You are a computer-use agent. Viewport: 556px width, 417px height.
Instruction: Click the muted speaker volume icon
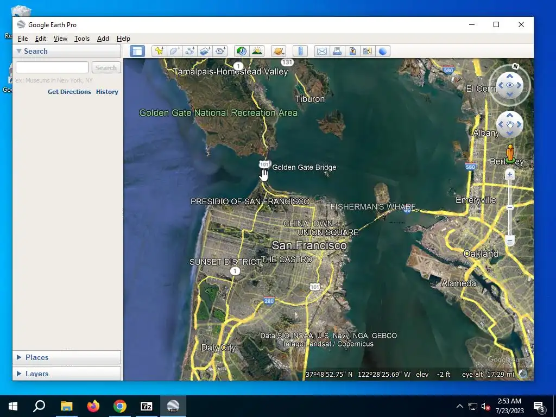point(485,406)
